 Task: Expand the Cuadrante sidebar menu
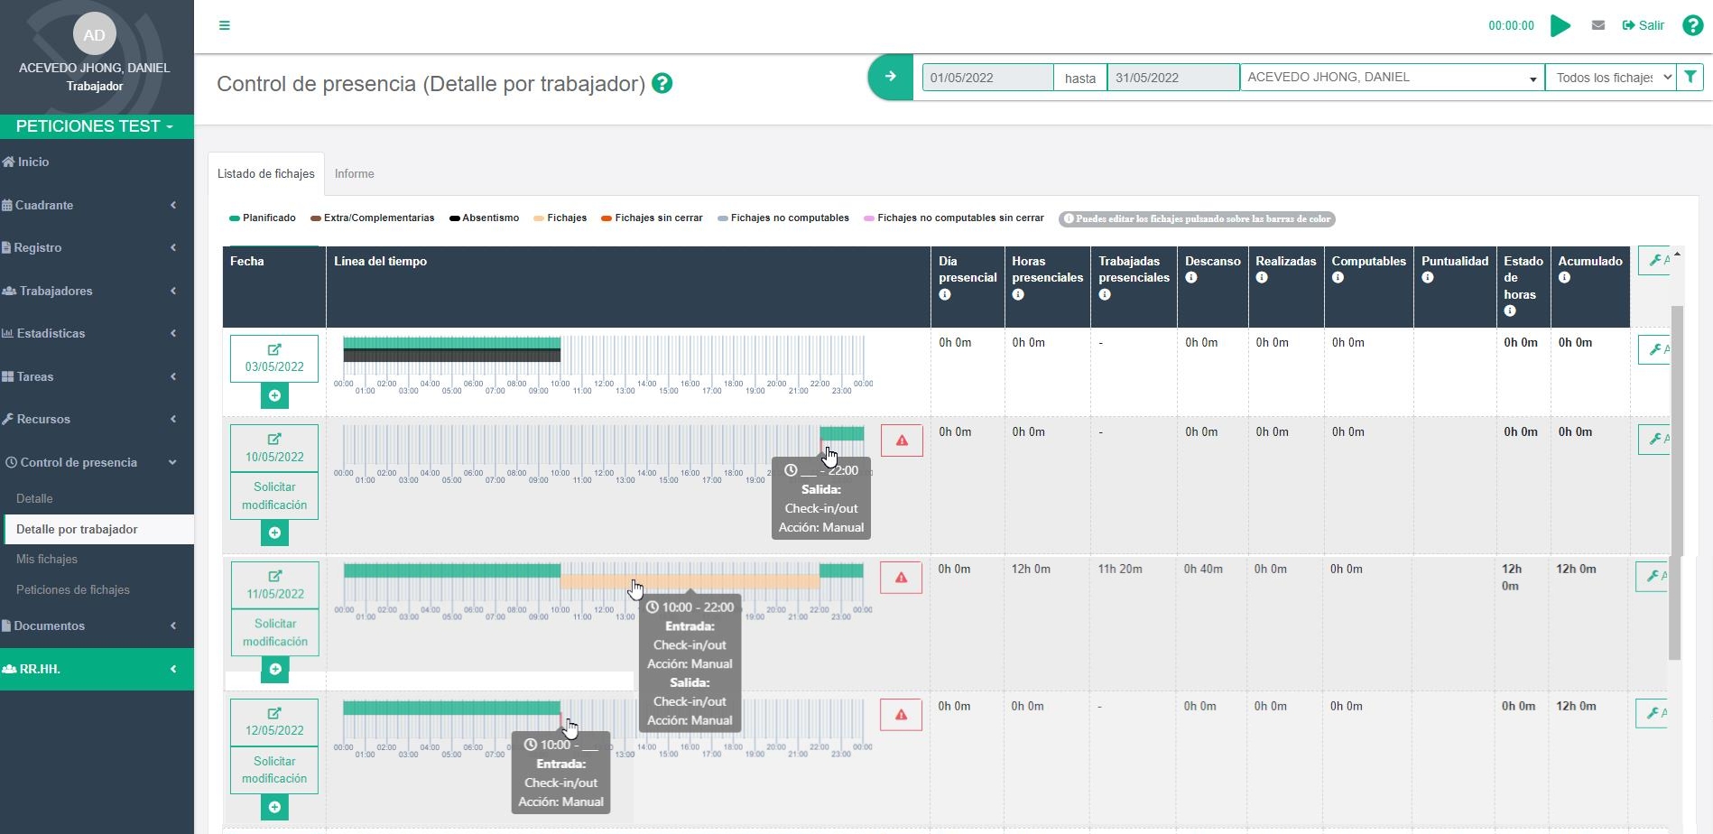[90, 205]
